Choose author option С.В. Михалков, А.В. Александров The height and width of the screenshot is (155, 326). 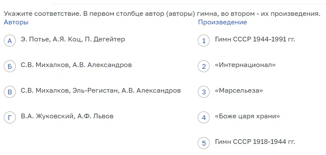pyautogui.click(x=76, y=65)
